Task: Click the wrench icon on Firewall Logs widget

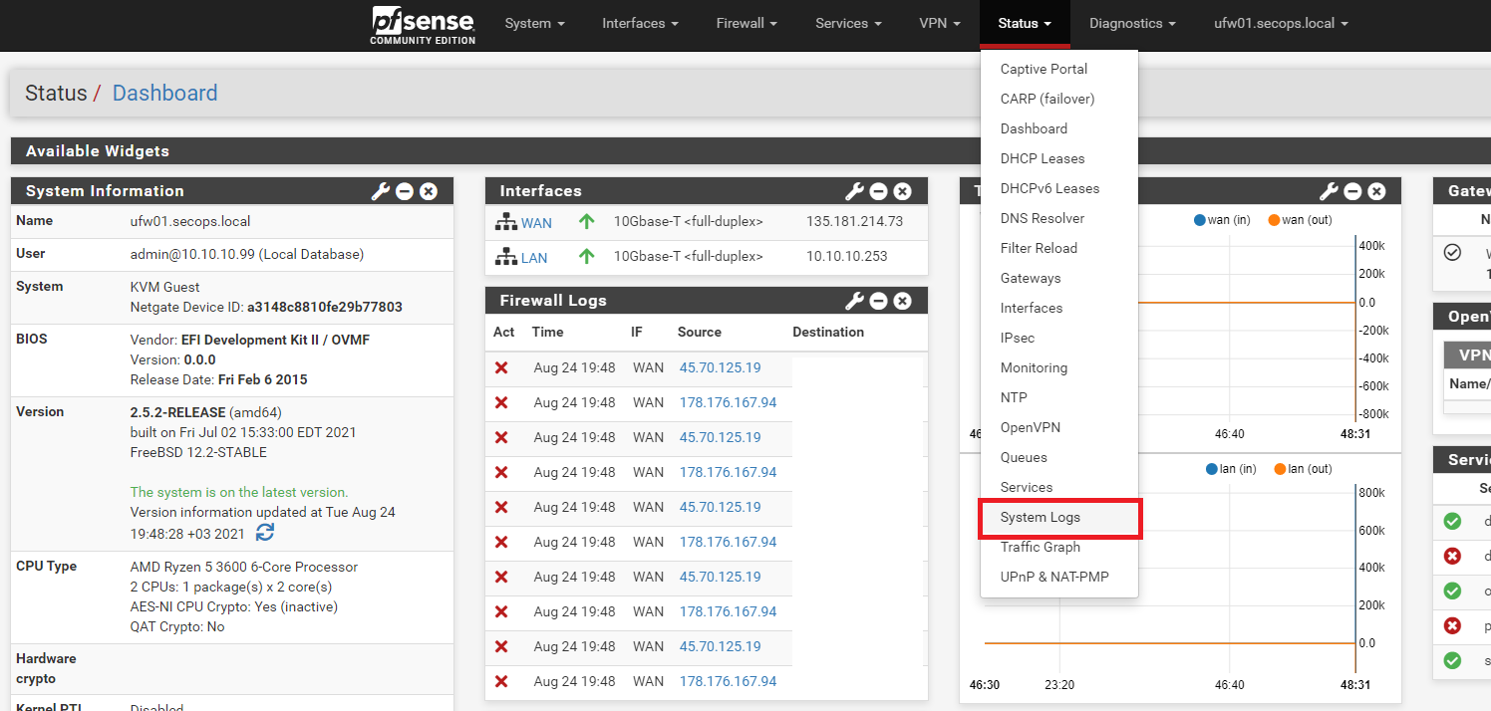Action: 854,300
